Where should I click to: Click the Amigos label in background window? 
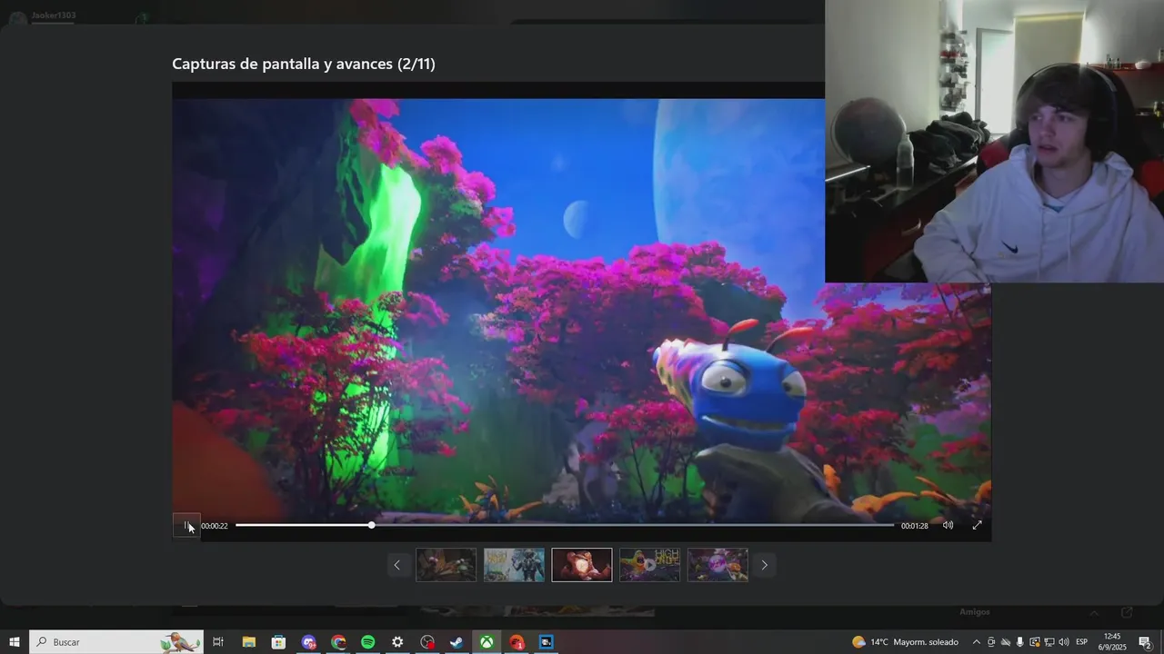point(975,612)
